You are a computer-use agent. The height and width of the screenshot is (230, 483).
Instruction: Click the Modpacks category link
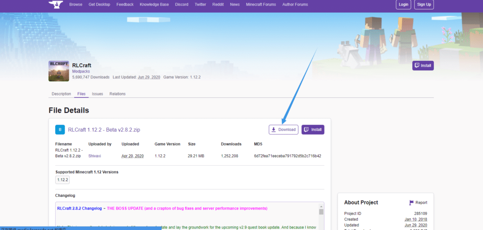(x=82, y=71)
